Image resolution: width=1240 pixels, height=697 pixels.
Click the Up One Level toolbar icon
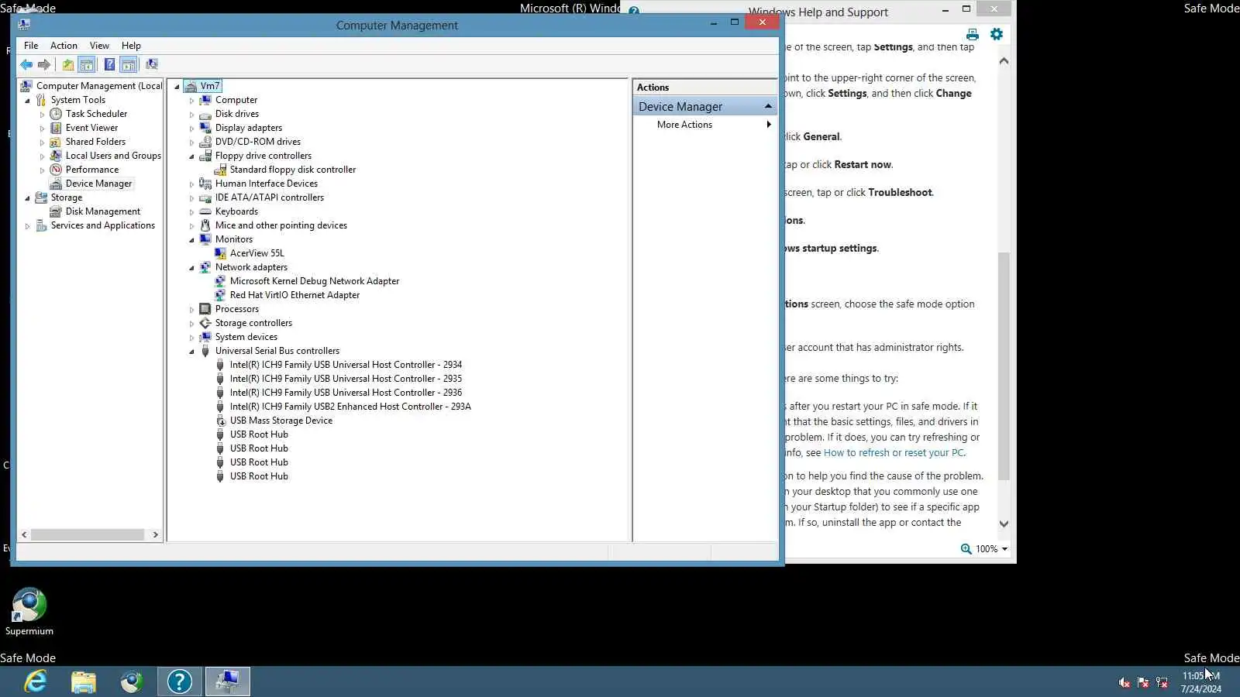point(68,64)
